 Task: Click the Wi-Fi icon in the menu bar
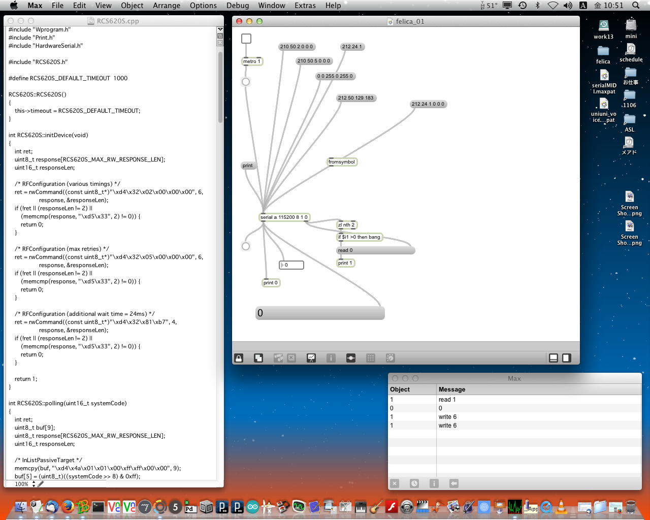point(552,5)
